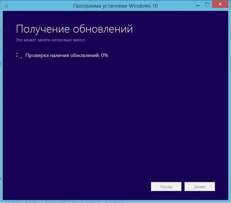
Task: Click the spinning dots progress indicator
Action: 19,56
